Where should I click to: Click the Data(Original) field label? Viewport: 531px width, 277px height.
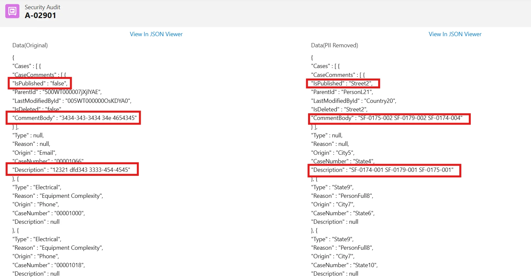click(30, 45)
